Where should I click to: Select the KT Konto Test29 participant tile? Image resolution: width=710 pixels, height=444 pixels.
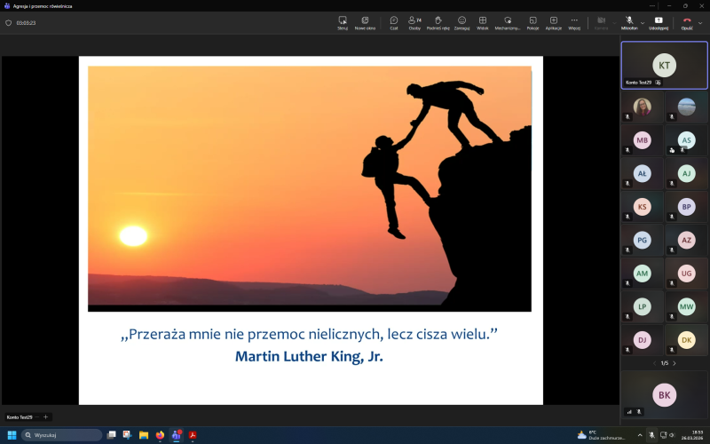tap(664, 65)
